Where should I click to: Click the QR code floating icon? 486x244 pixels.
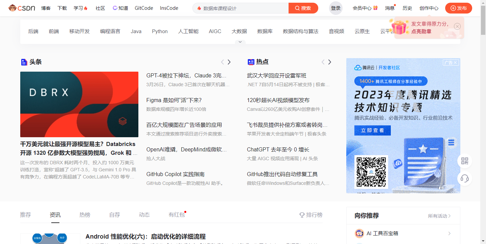point(465,161)
